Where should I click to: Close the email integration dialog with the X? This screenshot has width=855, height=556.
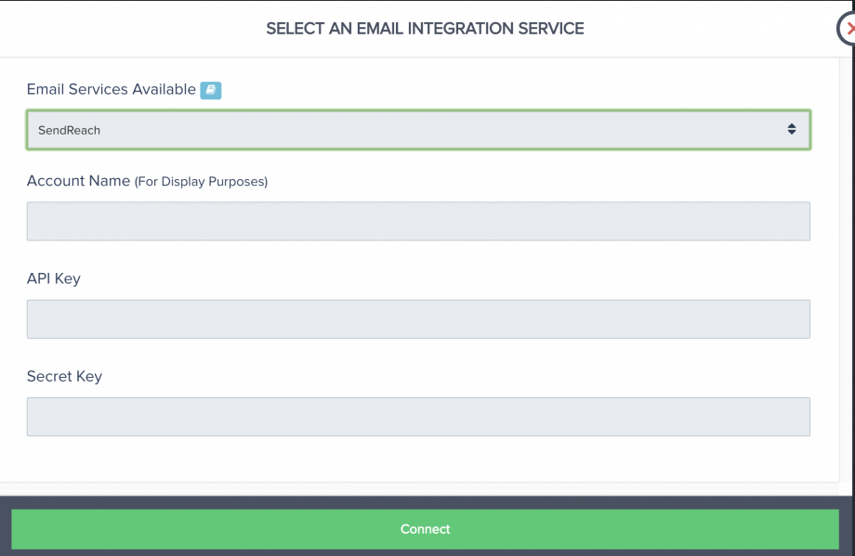848,29
